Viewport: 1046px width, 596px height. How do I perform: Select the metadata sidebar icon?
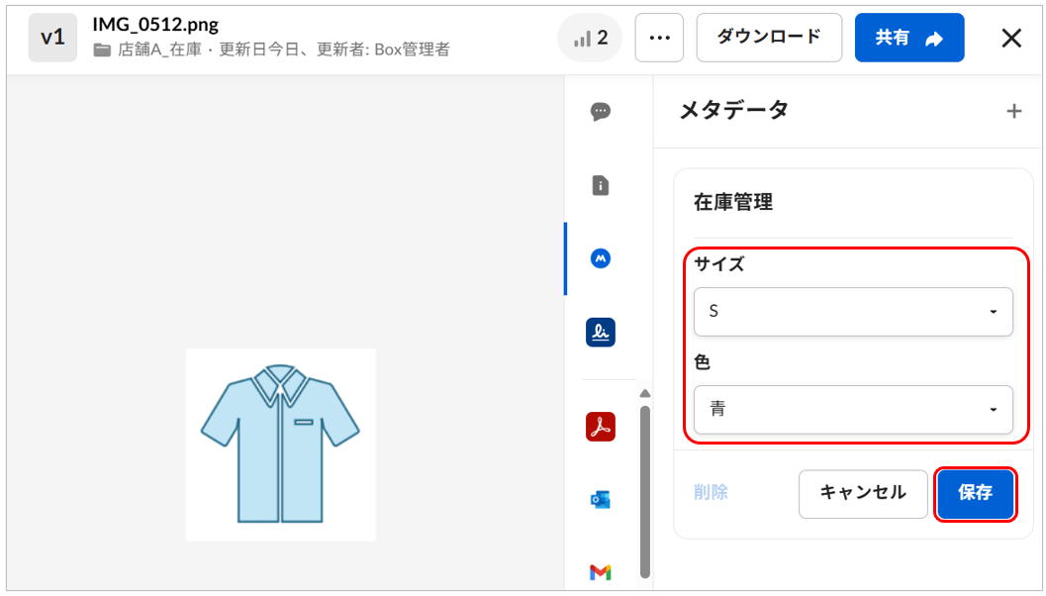[x=600, y=258]
